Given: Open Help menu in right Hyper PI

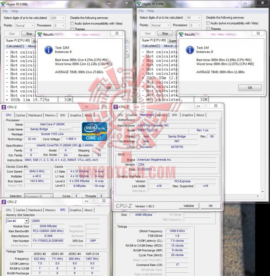Looking at the screenshot, I should click(151, 11).
